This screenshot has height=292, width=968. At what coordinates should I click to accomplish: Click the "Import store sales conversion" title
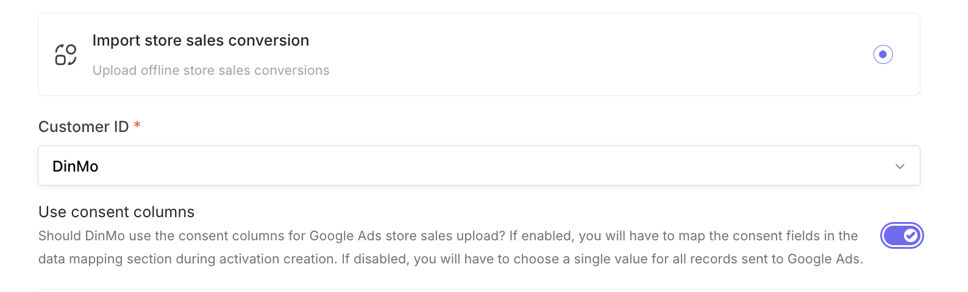pos(201,41)
